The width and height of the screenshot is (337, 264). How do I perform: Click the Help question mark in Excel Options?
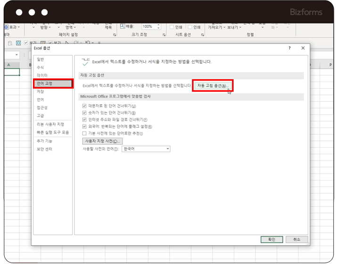pyautogui.click(x=290, y=48)
